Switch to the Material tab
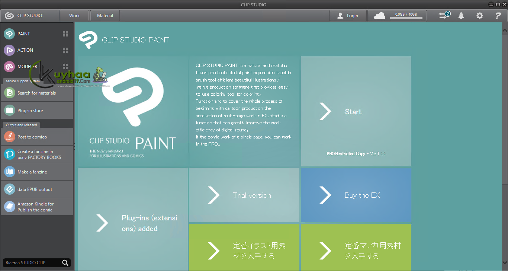 click(x=105, y=16)
